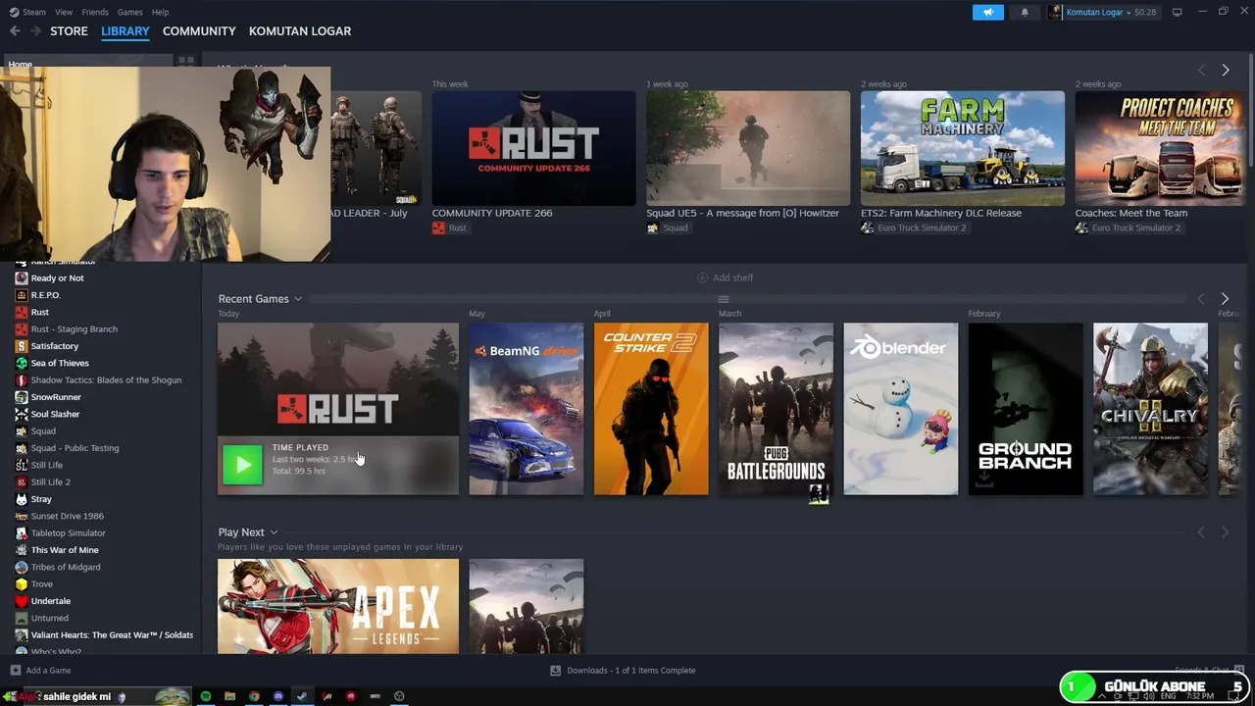Open the Games menu
The height and width of the screenshot is (706, 1255).
129,12
